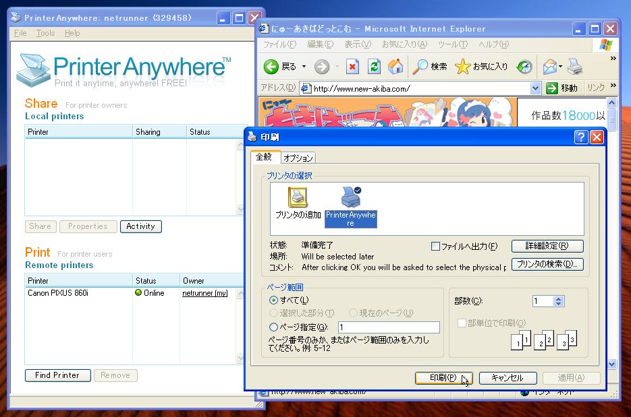The image size is (631, 417).
Task: Click the IE Home icon
Action: pyautogui.click(x=395, y=67)
